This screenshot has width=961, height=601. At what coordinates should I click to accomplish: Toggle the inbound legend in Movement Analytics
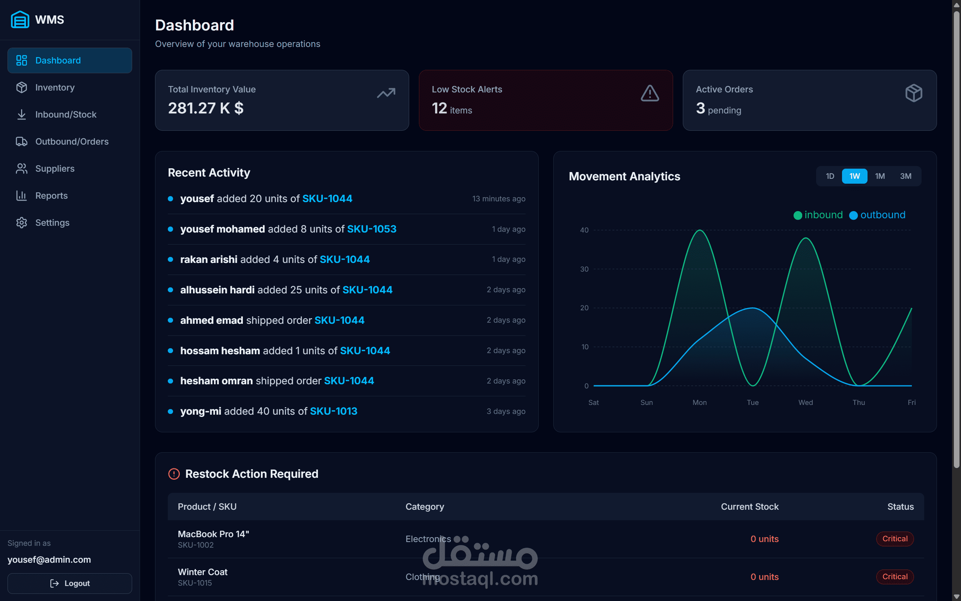818,214
